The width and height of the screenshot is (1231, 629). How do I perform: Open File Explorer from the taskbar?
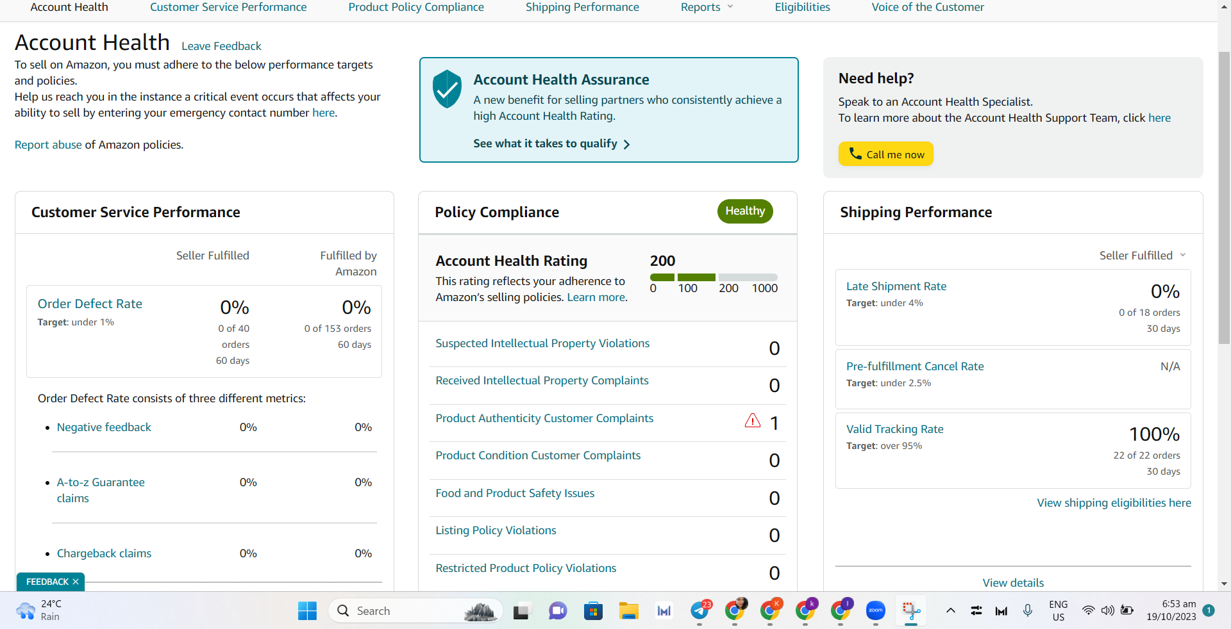coord(628,611)
